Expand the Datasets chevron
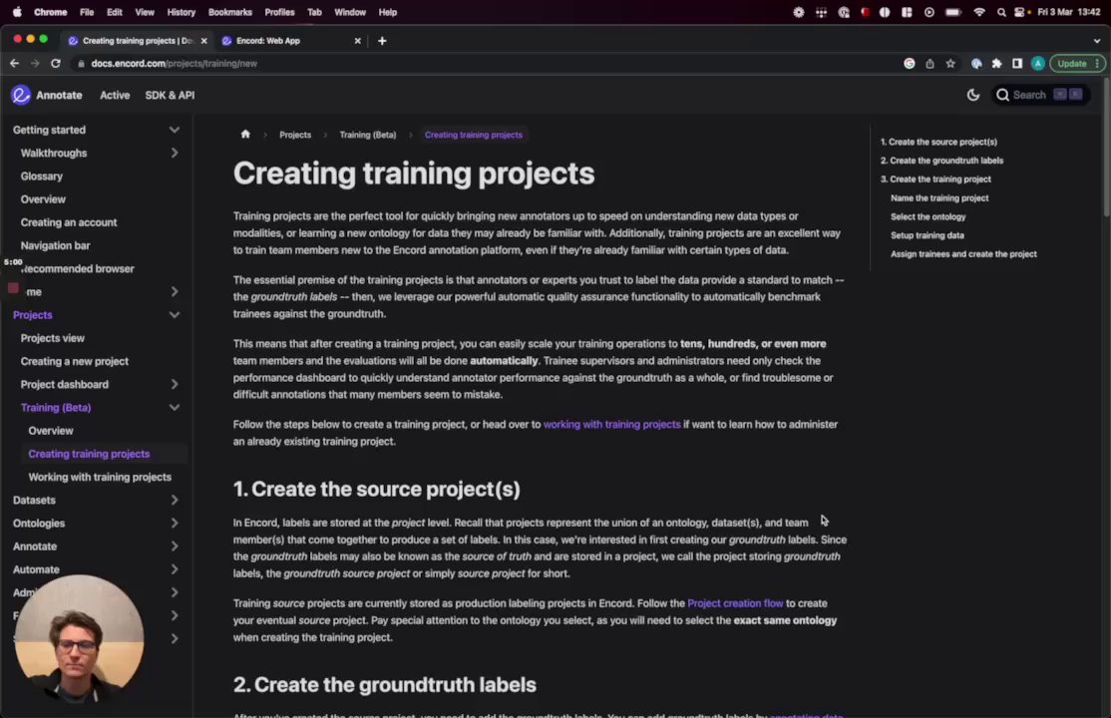The height and width of the screenshot is (718, 1111). pyautogui.click(x=175, y=500)
